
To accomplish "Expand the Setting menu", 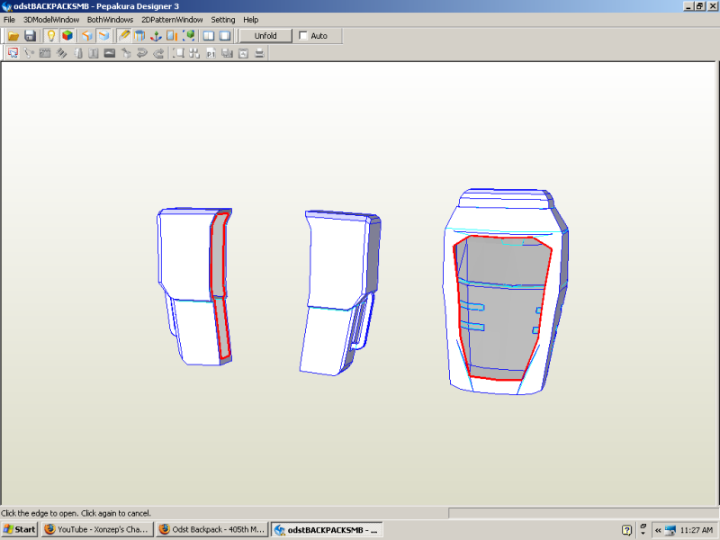I will pos(223,19).
